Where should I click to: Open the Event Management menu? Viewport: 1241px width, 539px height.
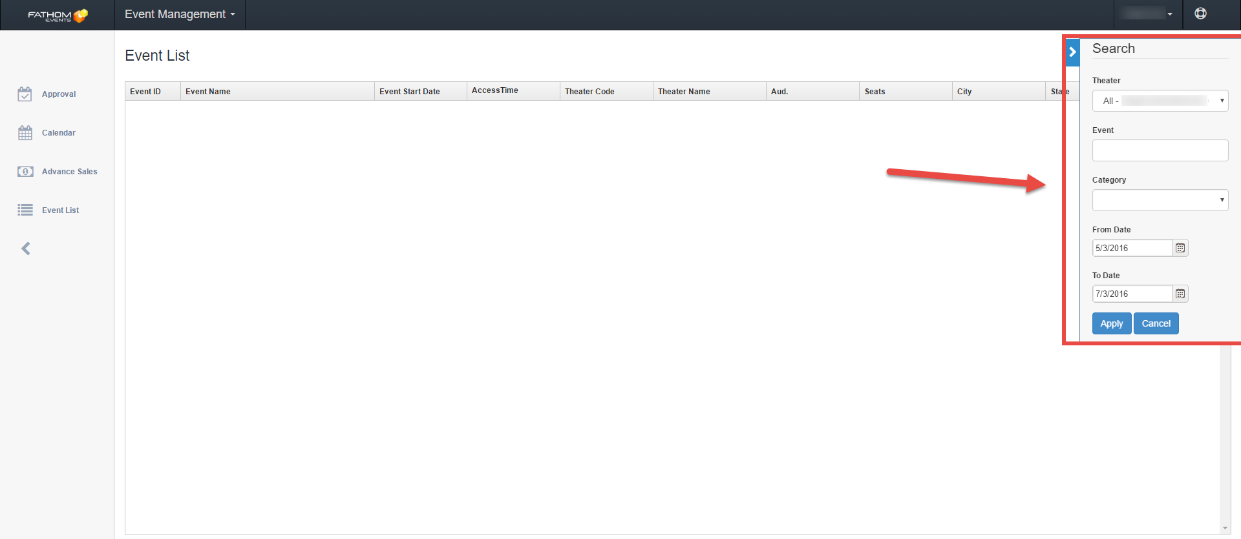[180, 14]
